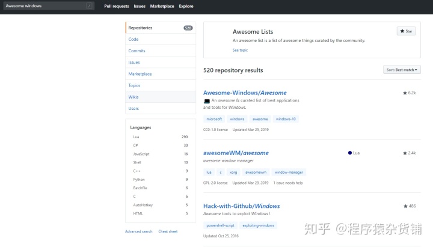Star the Awesome Lists topic
Viewport: 433px width, 247px height.
(x=406, y=31)
